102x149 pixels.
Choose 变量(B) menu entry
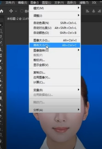[55, 90]
